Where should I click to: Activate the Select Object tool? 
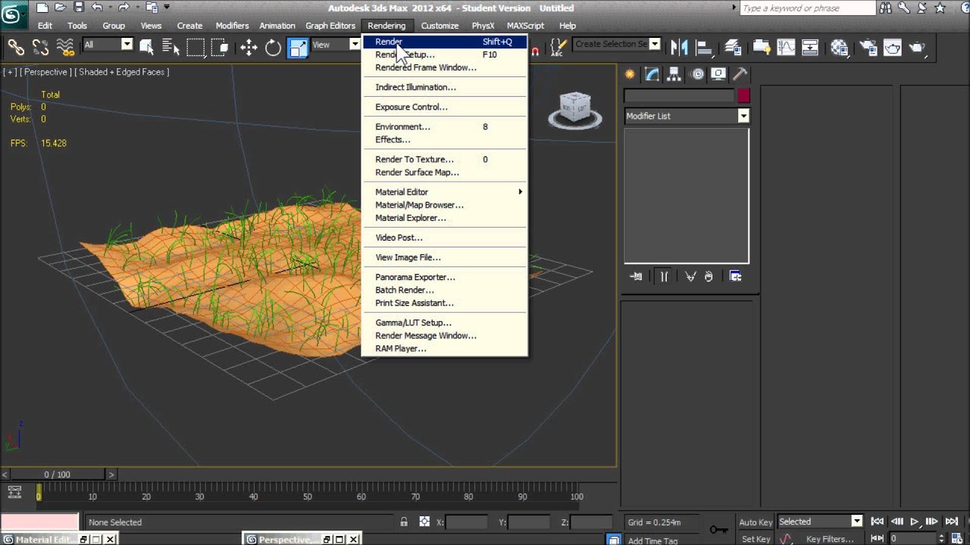pyautogui.click(x=146, y=47)
